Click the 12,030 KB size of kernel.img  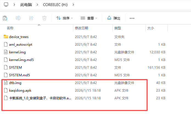click(x=157, y=52)
